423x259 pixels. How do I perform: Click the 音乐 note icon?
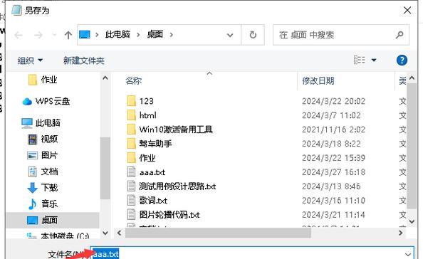pos(32,204)
